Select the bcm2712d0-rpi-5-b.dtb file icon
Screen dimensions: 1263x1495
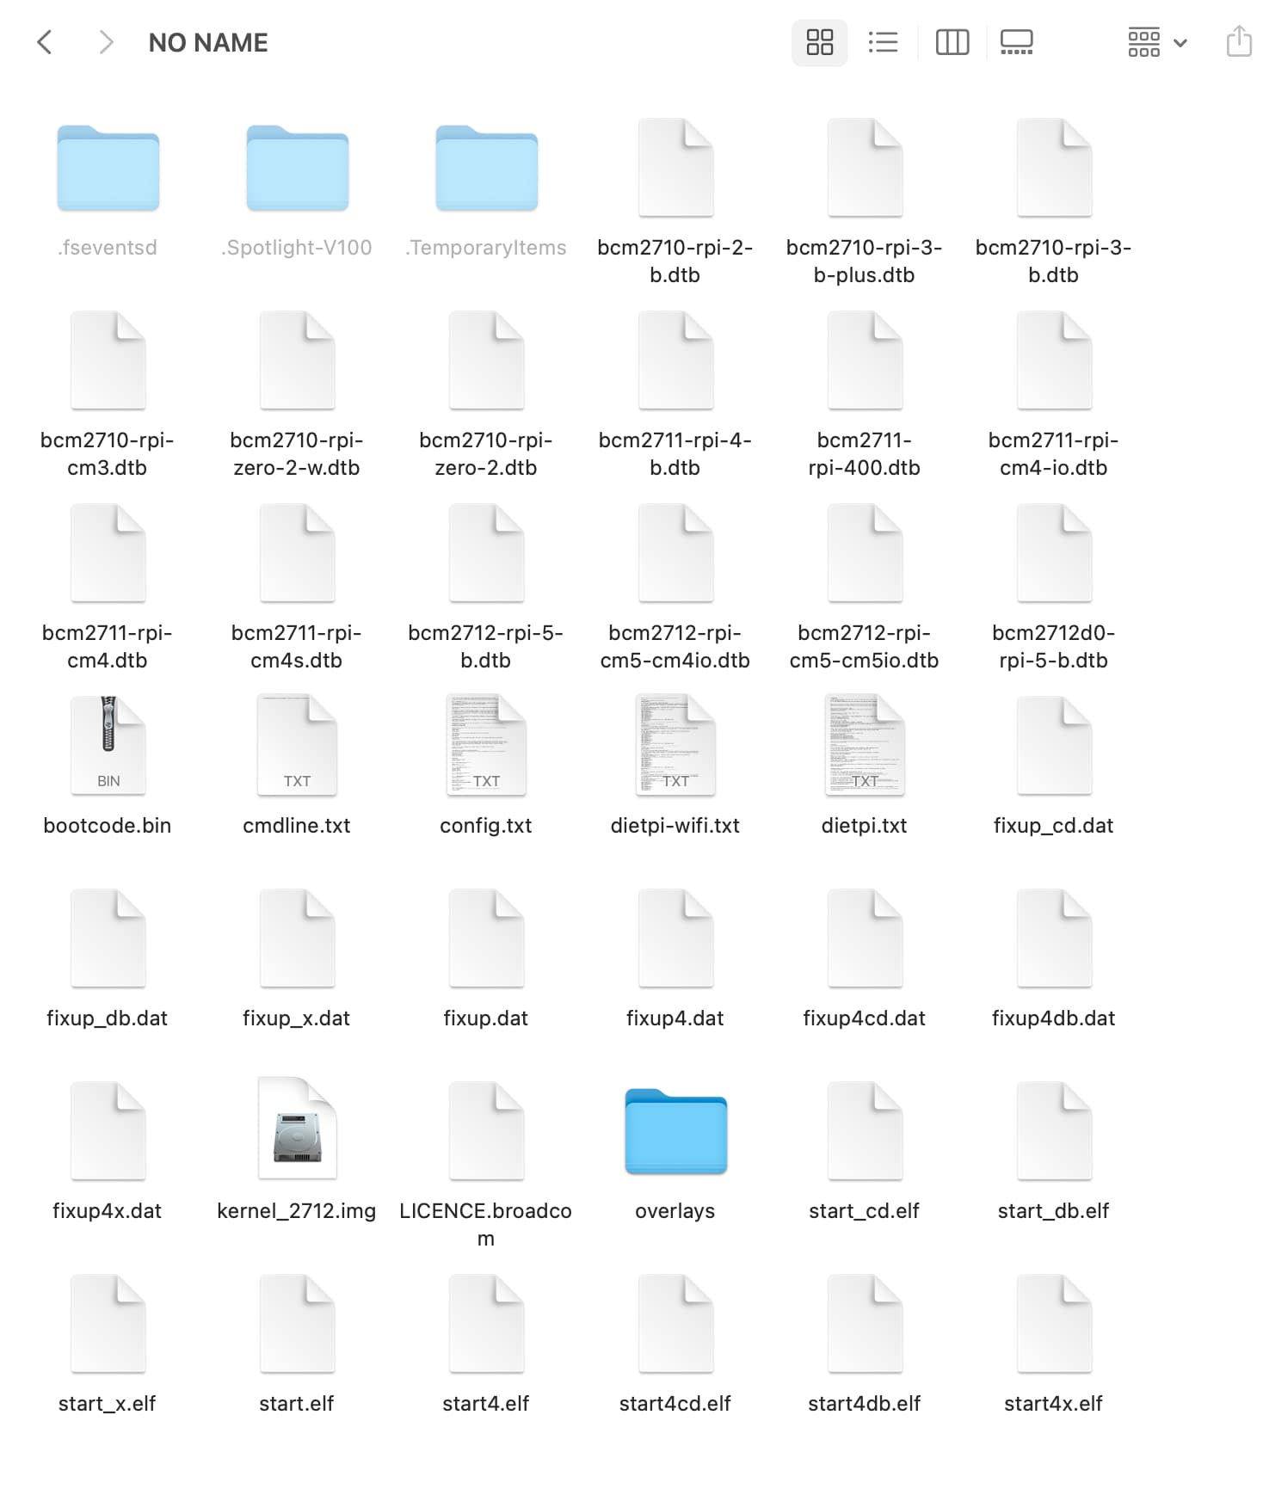pyautogui.click(x=1055, y=553)
